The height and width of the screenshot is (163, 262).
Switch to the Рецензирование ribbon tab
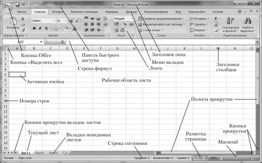tap(156, 12)
